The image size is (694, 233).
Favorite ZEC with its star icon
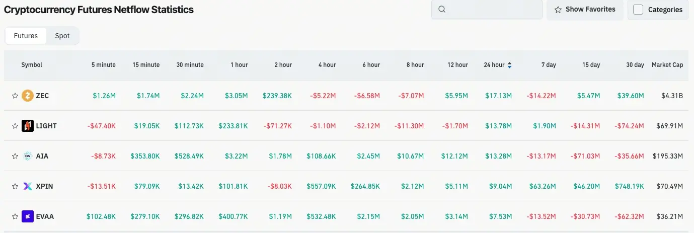click(15, 96)
